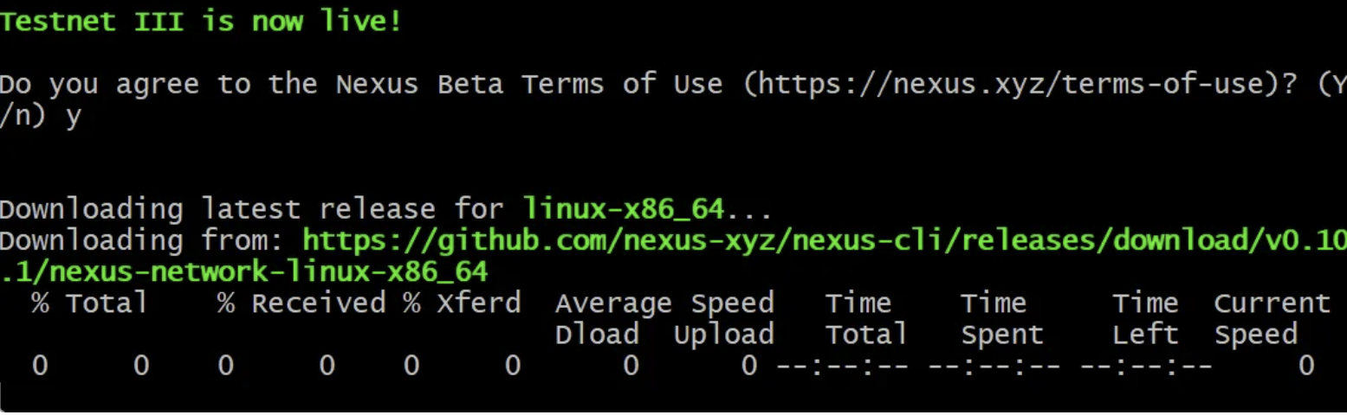Click the 'Average Speed' column header

[x=664, y=303]
